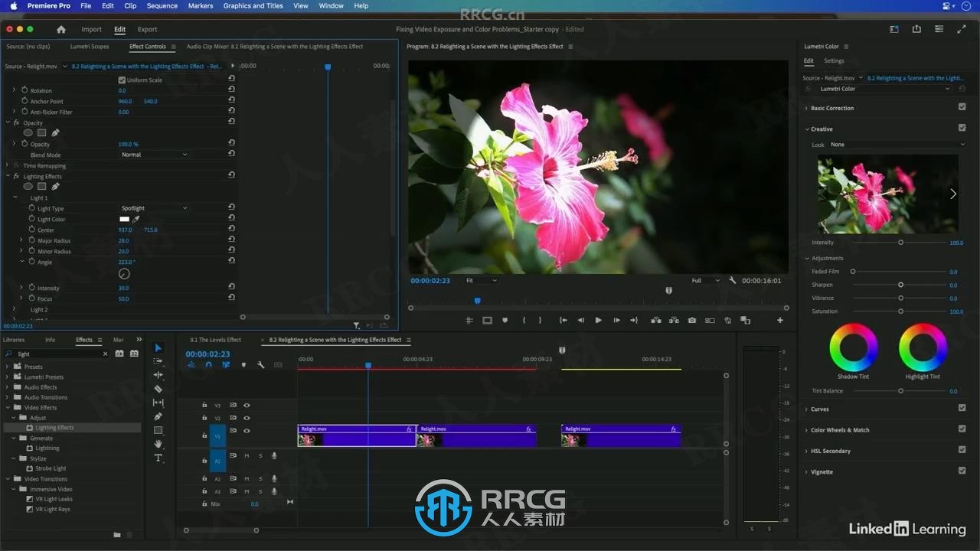Reset the Rotation parameter
The height and width of the screenshot is (551, 980).
click(x=231, y=90)
